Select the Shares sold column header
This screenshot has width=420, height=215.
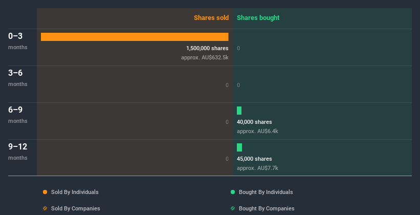(x=211, y=18)
